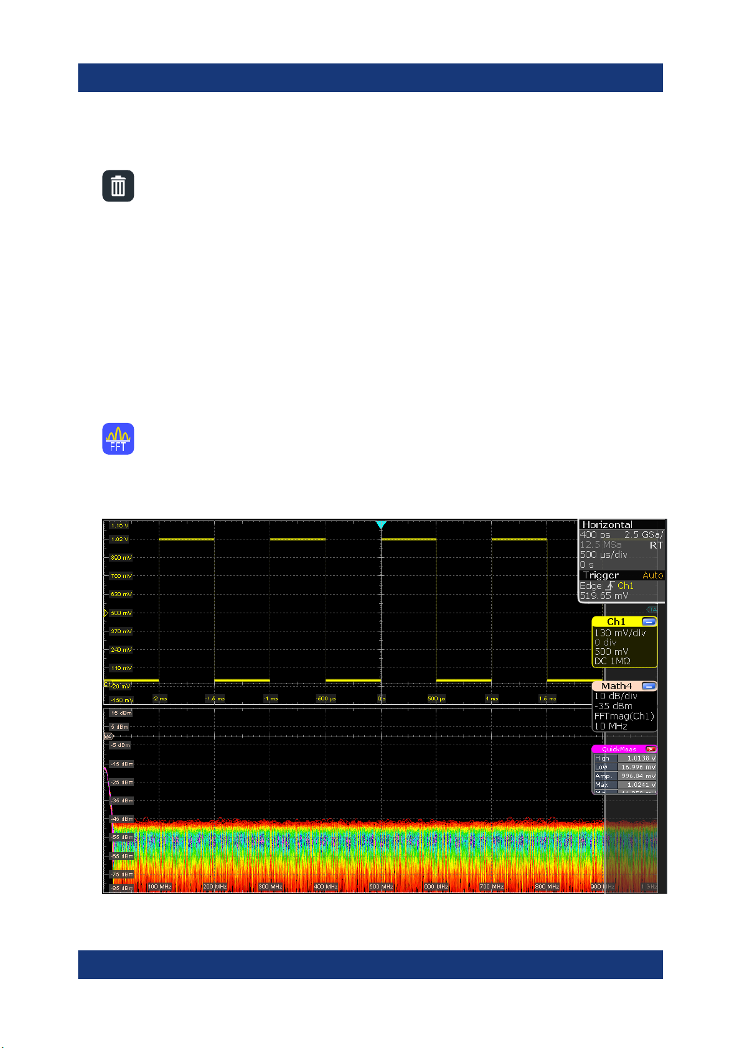This screenshot has width=742, height=1048.
Task: Click the TA trigger label icon
Action: click(x=652, y=610)
